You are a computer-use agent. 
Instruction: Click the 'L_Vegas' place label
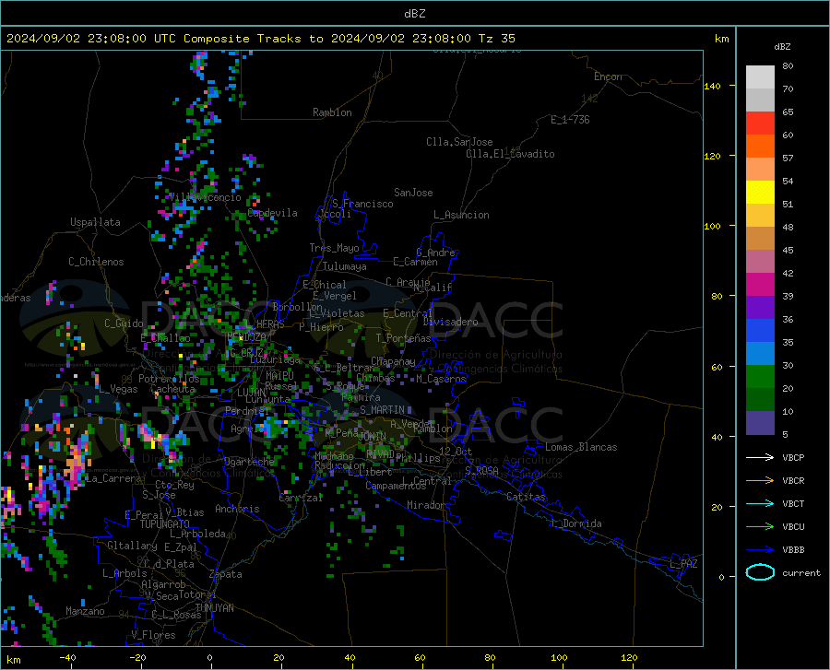[x=118, y=389]
